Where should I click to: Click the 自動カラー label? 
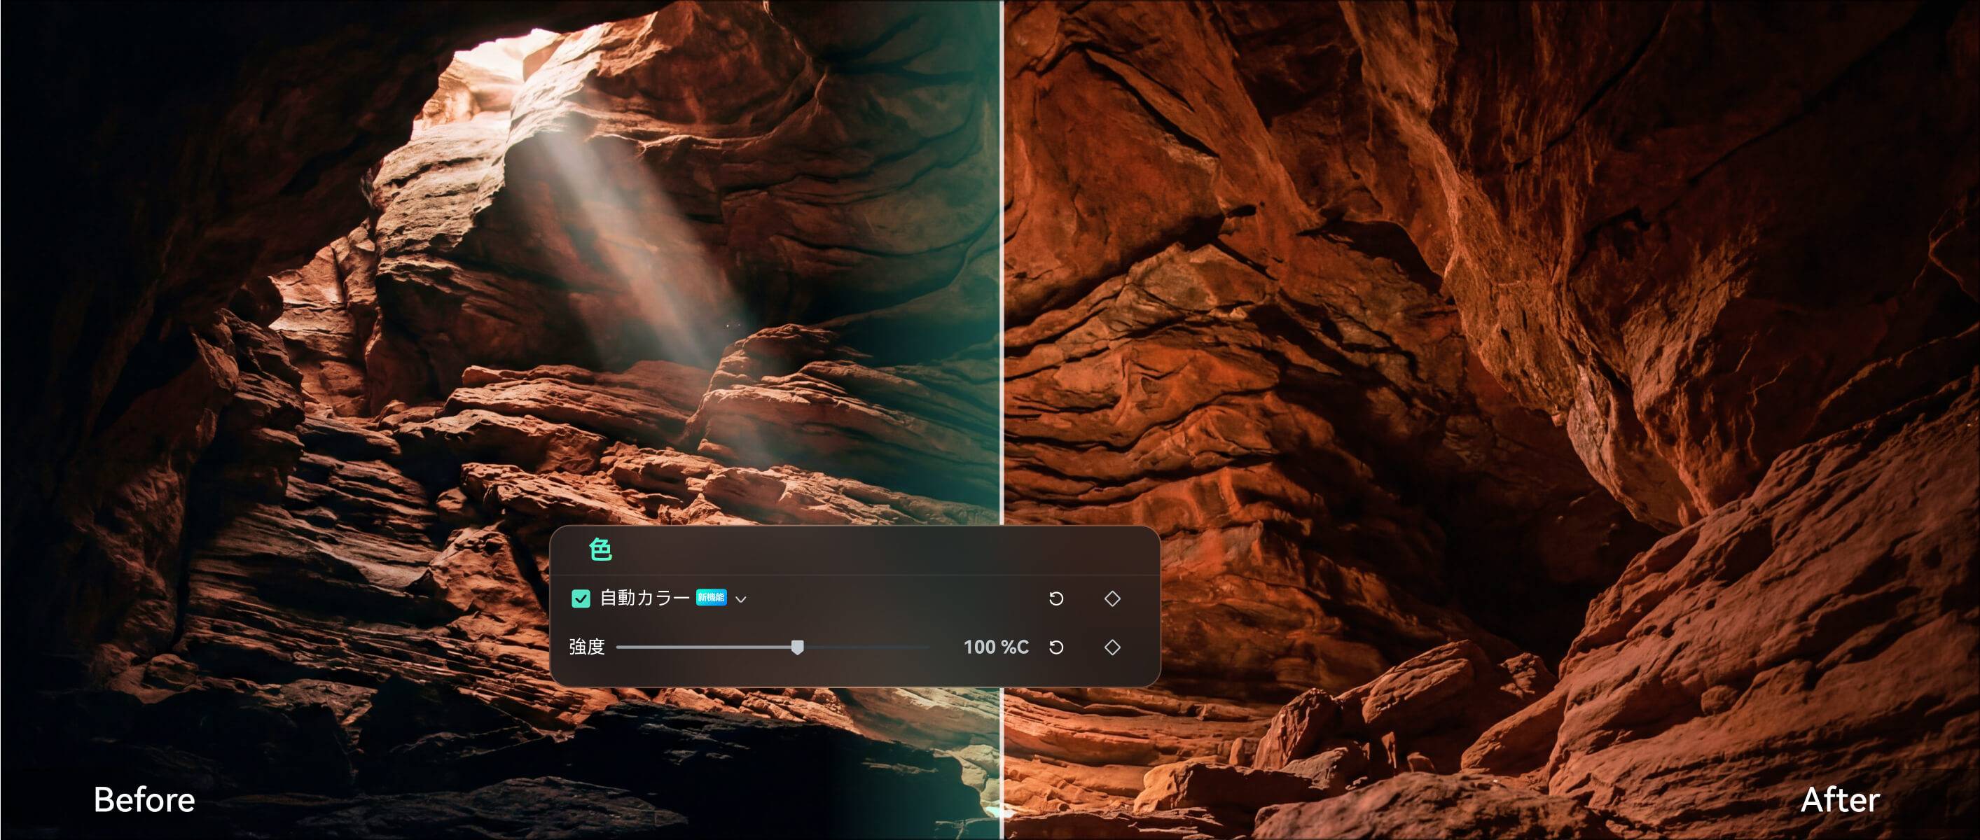[645, 598]
